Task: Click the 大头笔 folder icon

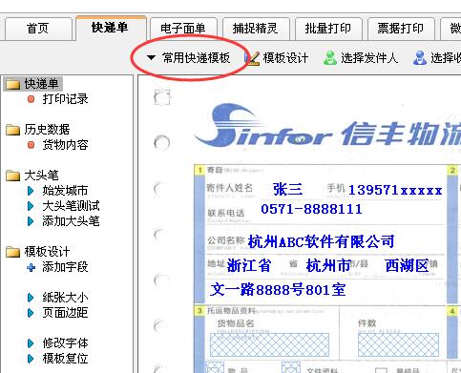Action: (12, 176)
